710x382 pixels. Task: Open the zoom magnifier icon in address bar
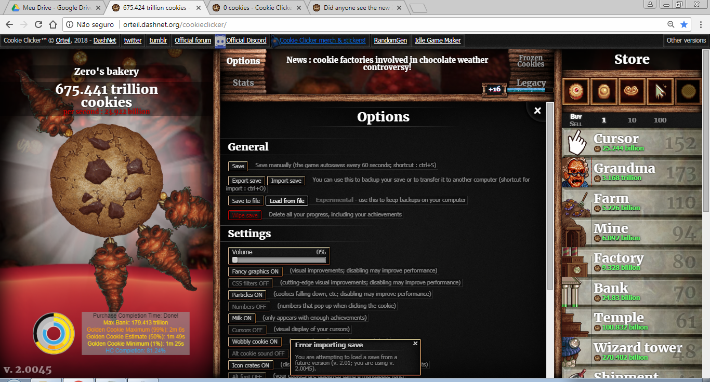pyautogui.click(x=671, y=24)
